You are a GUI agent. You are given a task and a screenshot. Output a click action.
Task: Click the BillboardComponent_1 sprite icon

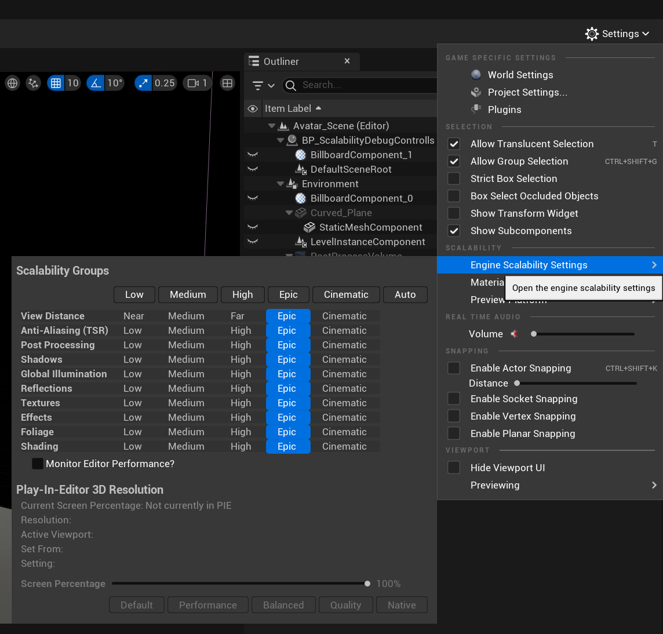click(x=301, y=155)
